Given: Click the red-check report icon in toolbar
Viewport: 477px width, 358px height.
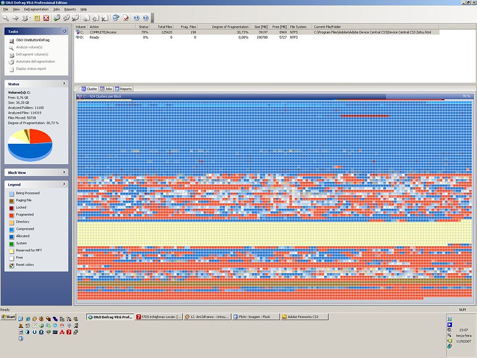Looking at the screenshot, I should [x=126, y=18].
